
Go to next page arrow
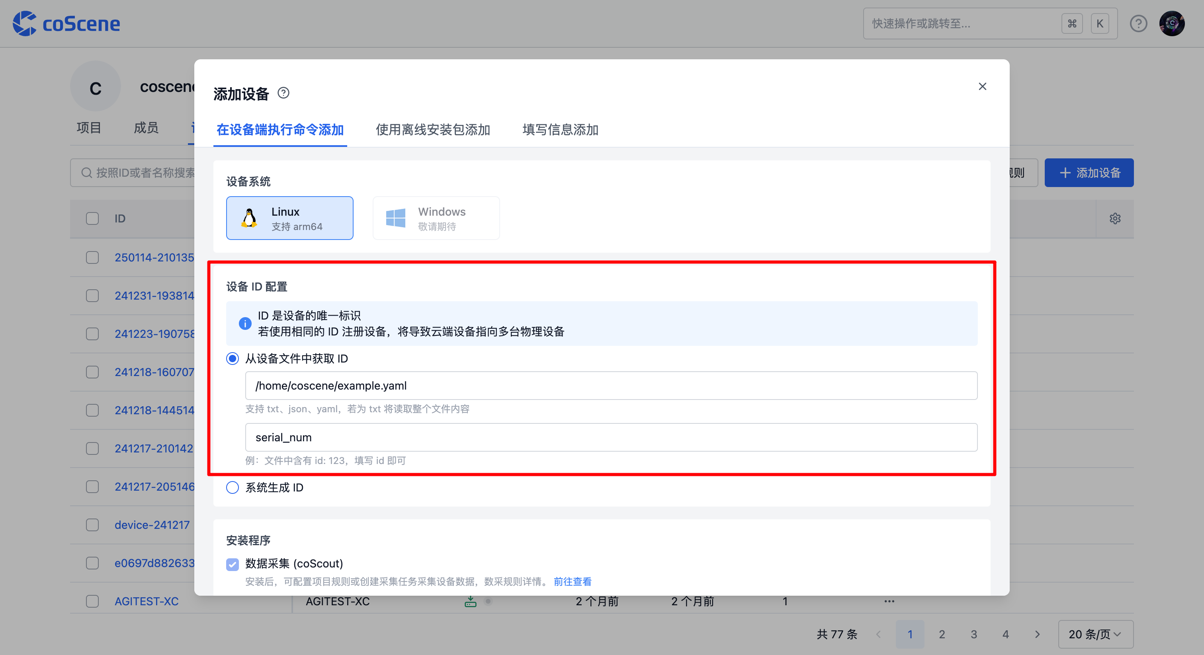coord(1037,634)
